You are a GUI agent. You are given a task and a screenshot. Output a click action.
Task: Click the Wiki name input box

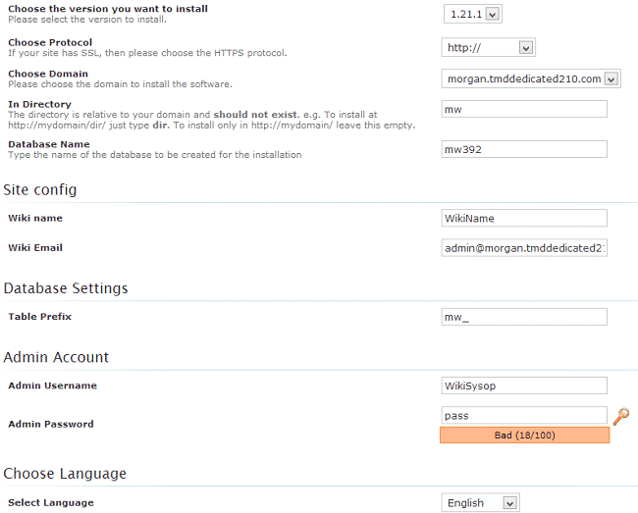click(524, 218)
